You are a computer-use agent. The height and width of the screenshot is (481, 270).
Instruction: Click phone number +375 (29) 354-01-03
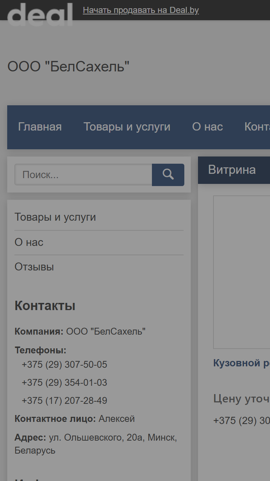coord(64,383)
